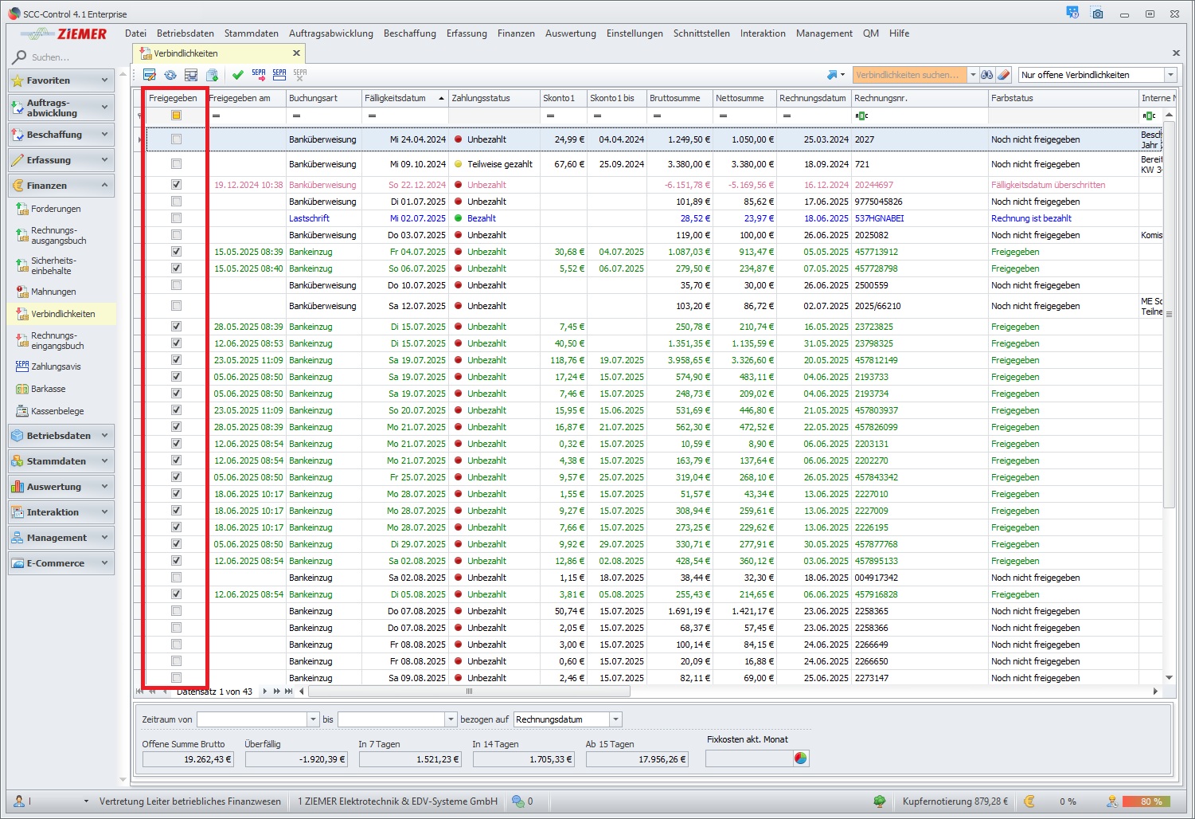This screenshot has width=1195, height=819.
Task: Open the Auftragsabwicklung menu
Action: click(x=331, y=33)
